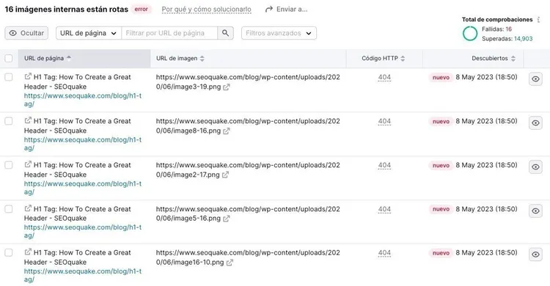550x286 pixels.
Task: Open page external link icon in image16-10 row
Action: pos(28,252)
